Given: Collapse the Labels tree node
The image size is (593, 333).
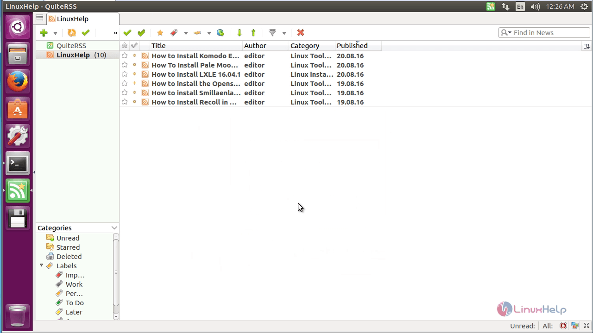Looking at the screenshot, I should click(x=42, y=265).
